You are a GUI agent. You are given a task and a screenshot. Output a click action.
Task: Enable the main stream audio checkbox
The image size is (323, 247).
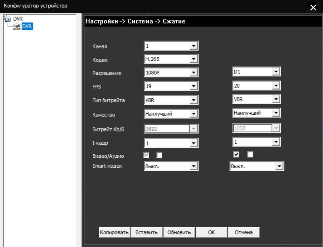159,155
